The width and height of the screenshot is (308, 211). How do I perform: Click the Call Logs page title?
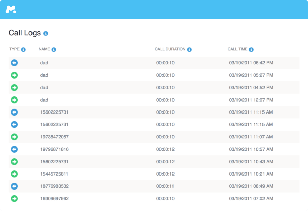click(x=25, y=33)
